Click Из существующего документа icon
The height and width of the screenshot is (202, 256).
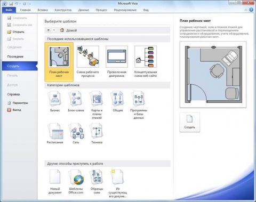pyautogui.click(x=118, y=183)
